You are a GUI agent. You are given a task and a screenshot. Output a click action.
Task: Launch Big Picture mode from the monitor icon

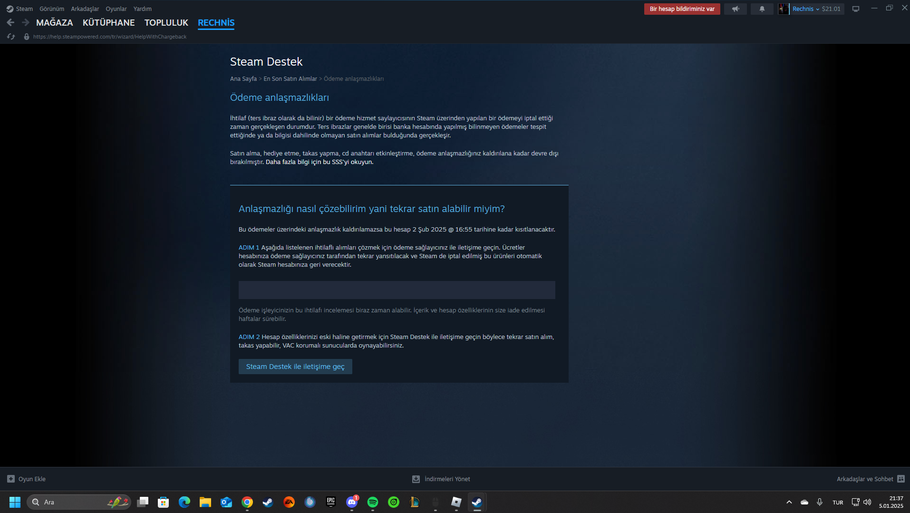click(x=856, y=9)
